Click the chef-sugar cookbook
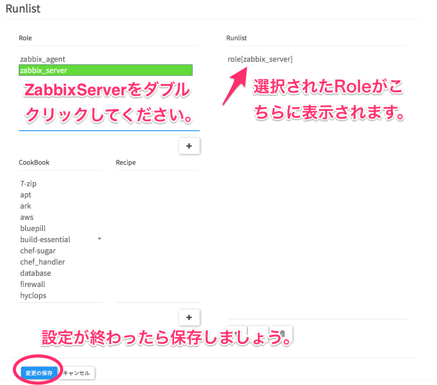Image resolution: width=437 pixels, height=385 pixels. [x=38, y=251]
